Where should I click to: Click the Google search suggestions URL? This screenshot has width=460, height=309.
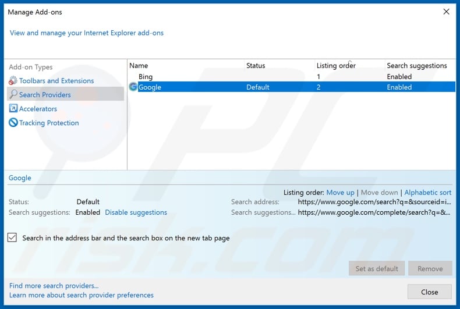pyautogui.click(x=374, y=212)
